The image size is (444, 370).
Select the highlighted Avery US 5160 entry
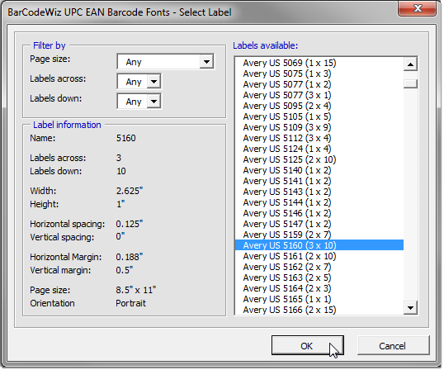pyautogui.click(x=319, y=245)
